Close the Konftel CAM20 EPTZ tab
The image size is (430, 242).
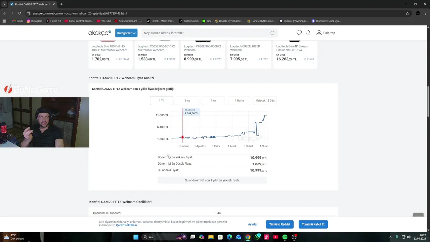(x=53, y=4)
